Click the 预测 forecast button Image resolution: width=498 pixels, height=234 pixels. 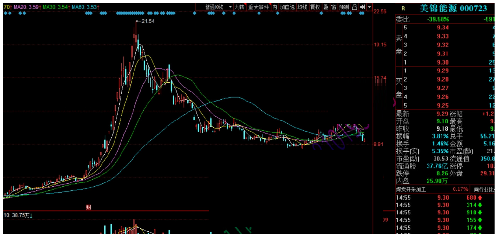344,7
